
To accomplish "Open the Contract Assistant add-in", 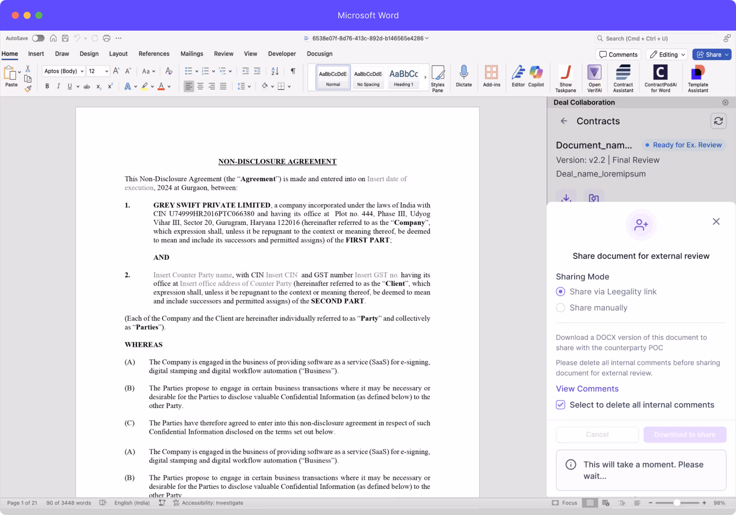I will 623,73.
